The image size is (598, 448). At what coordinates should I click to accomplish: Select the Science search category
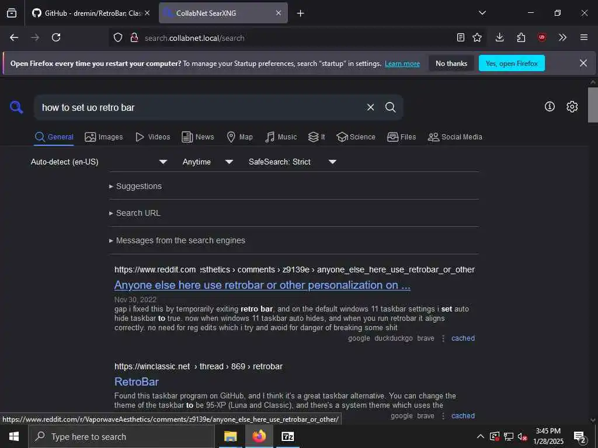coord(356,137)
